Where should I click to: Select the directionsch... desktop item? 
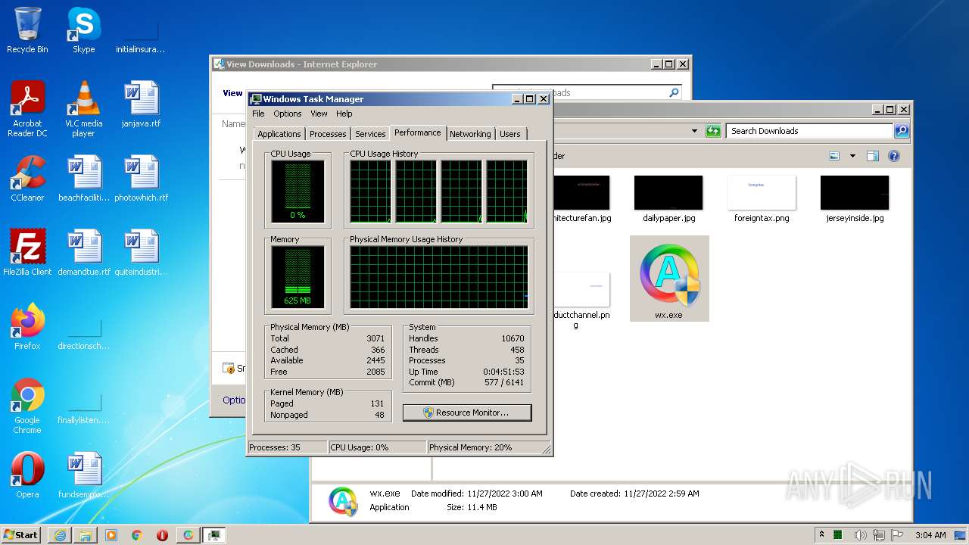click(x=83, y=332)
